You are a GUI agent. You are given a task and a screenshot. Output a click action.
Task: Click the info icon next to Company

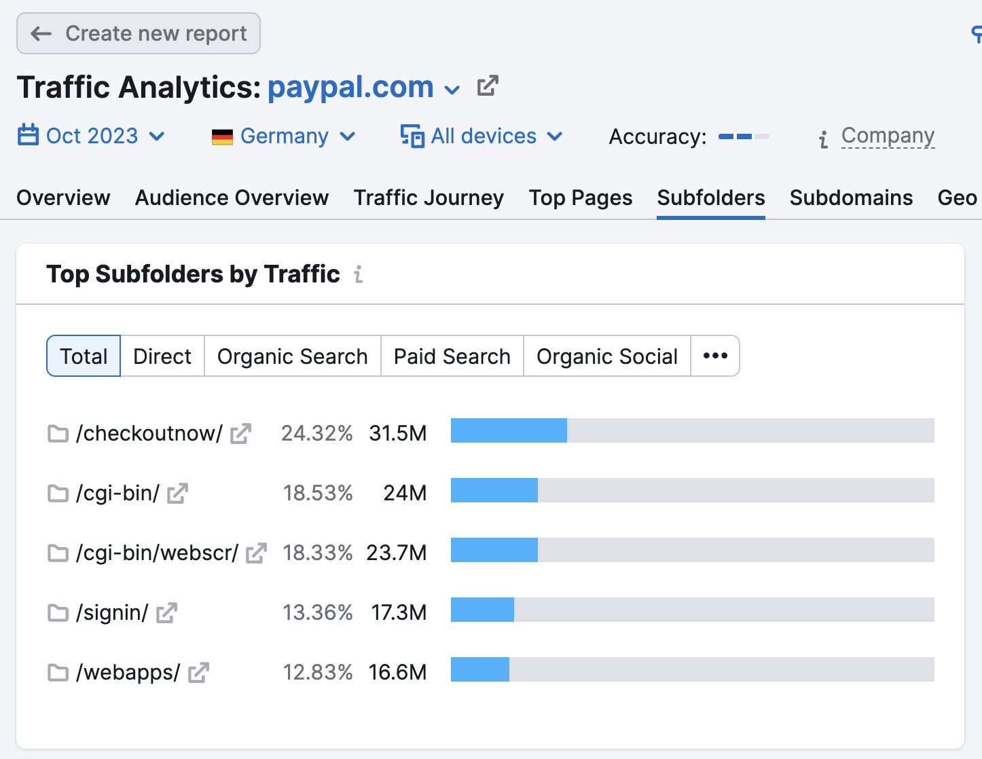pyautogui.click(x=824, y=139)
